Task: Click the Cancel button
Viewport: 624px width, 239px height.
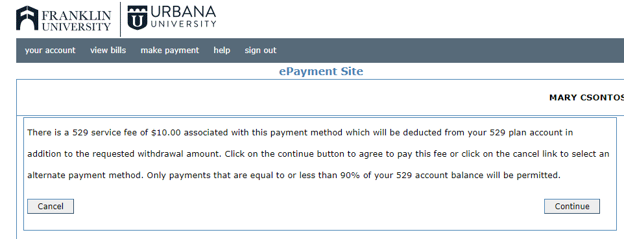Action: [x=51, y=206]
